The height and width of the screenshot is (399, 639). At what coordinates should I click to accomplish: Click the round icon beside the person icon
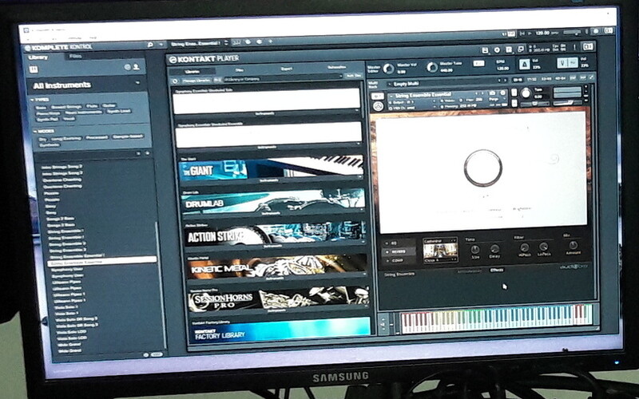128,67
